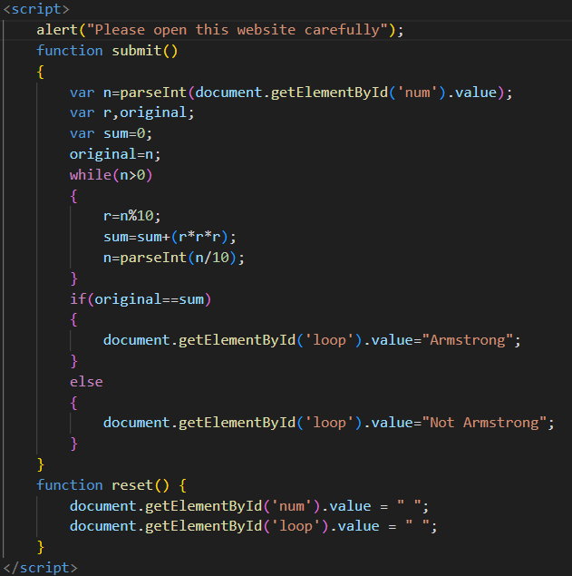Click the while(n>0) loop condition
572x576 pixels.
111,175
